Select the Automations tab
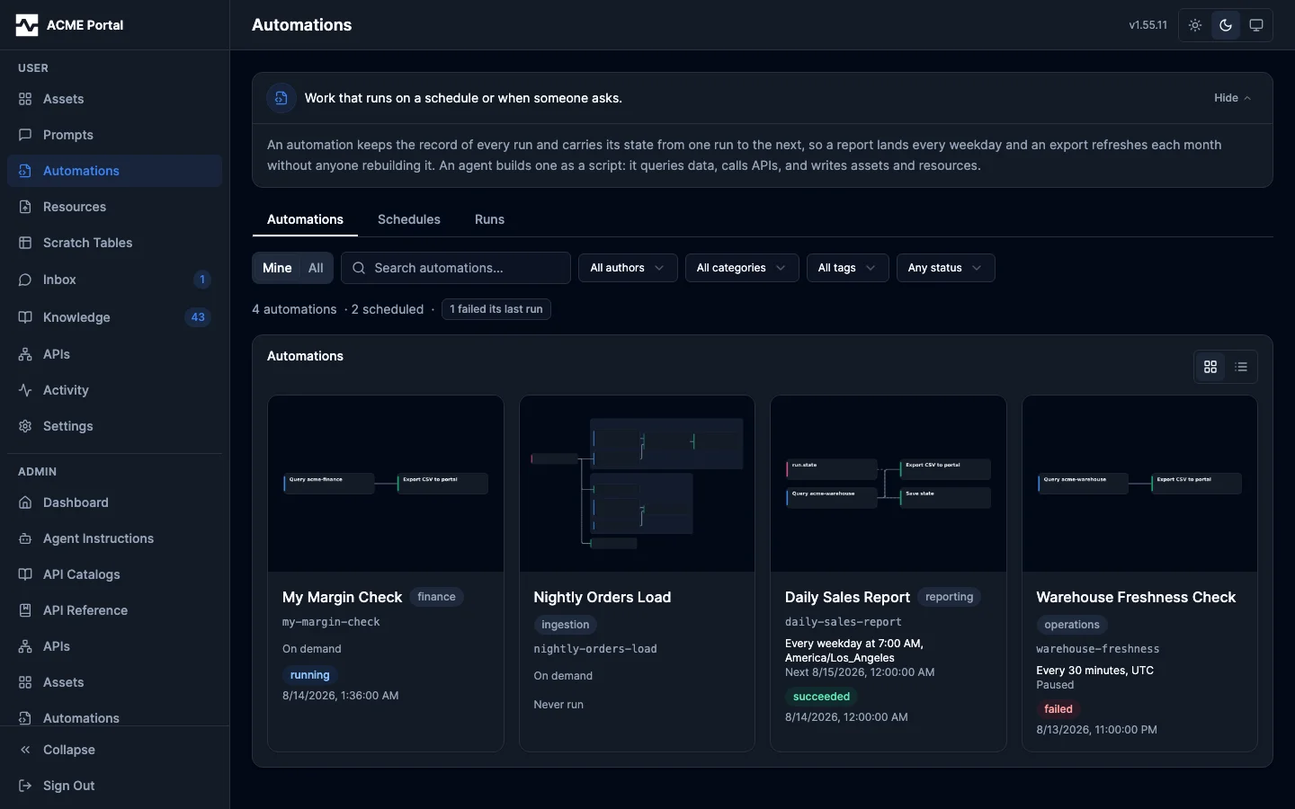 pyautogui.click(x=305, y=219)
